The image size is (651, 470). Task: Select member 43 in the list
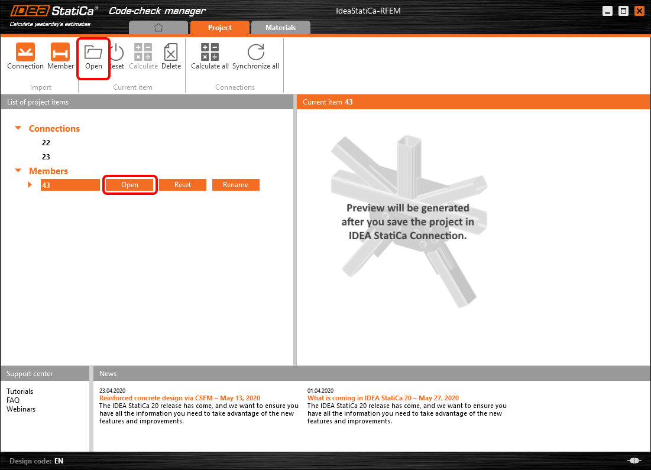[70, 185]
